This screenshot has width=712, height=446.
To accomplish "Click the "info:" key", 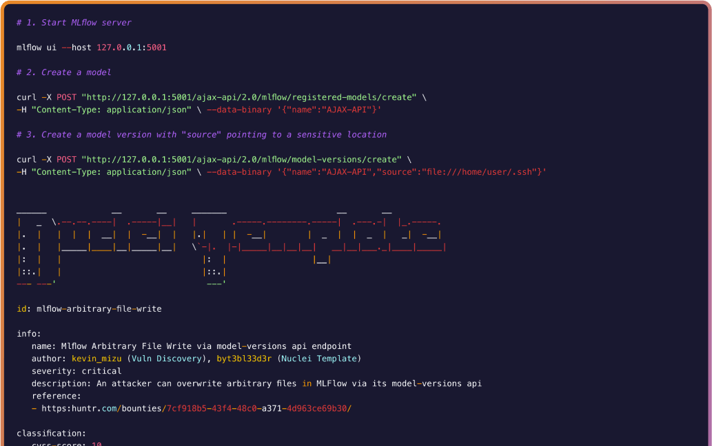I will click(29, 334).
